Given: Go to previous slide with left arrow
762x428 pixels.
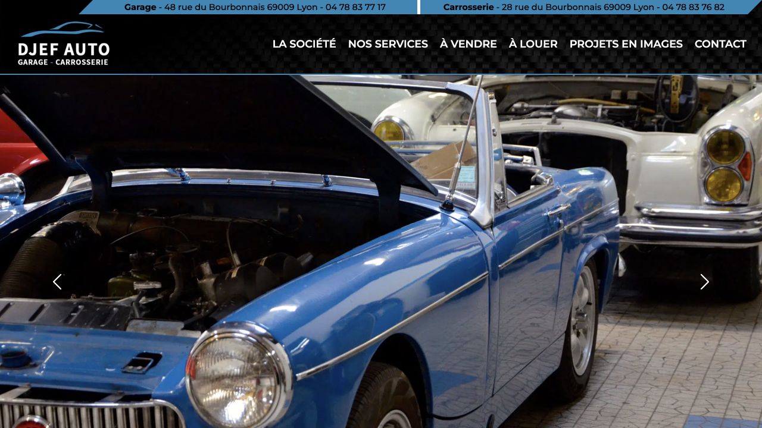Looking at the screenshot, I should (x=57, y=282).
